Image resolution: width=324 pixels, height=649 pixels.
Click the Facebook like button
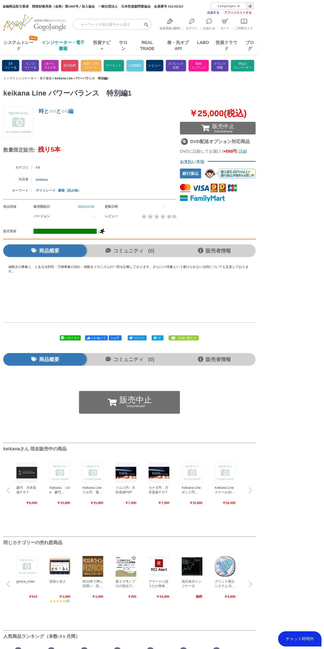coord(96,338)
